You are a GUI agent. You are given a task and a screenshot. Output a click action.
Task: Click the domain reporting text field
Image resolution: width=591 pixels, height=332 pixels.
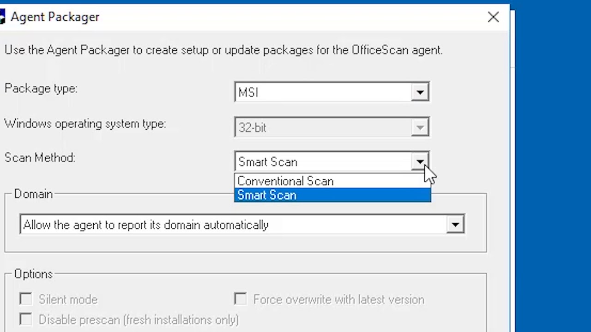231,225
